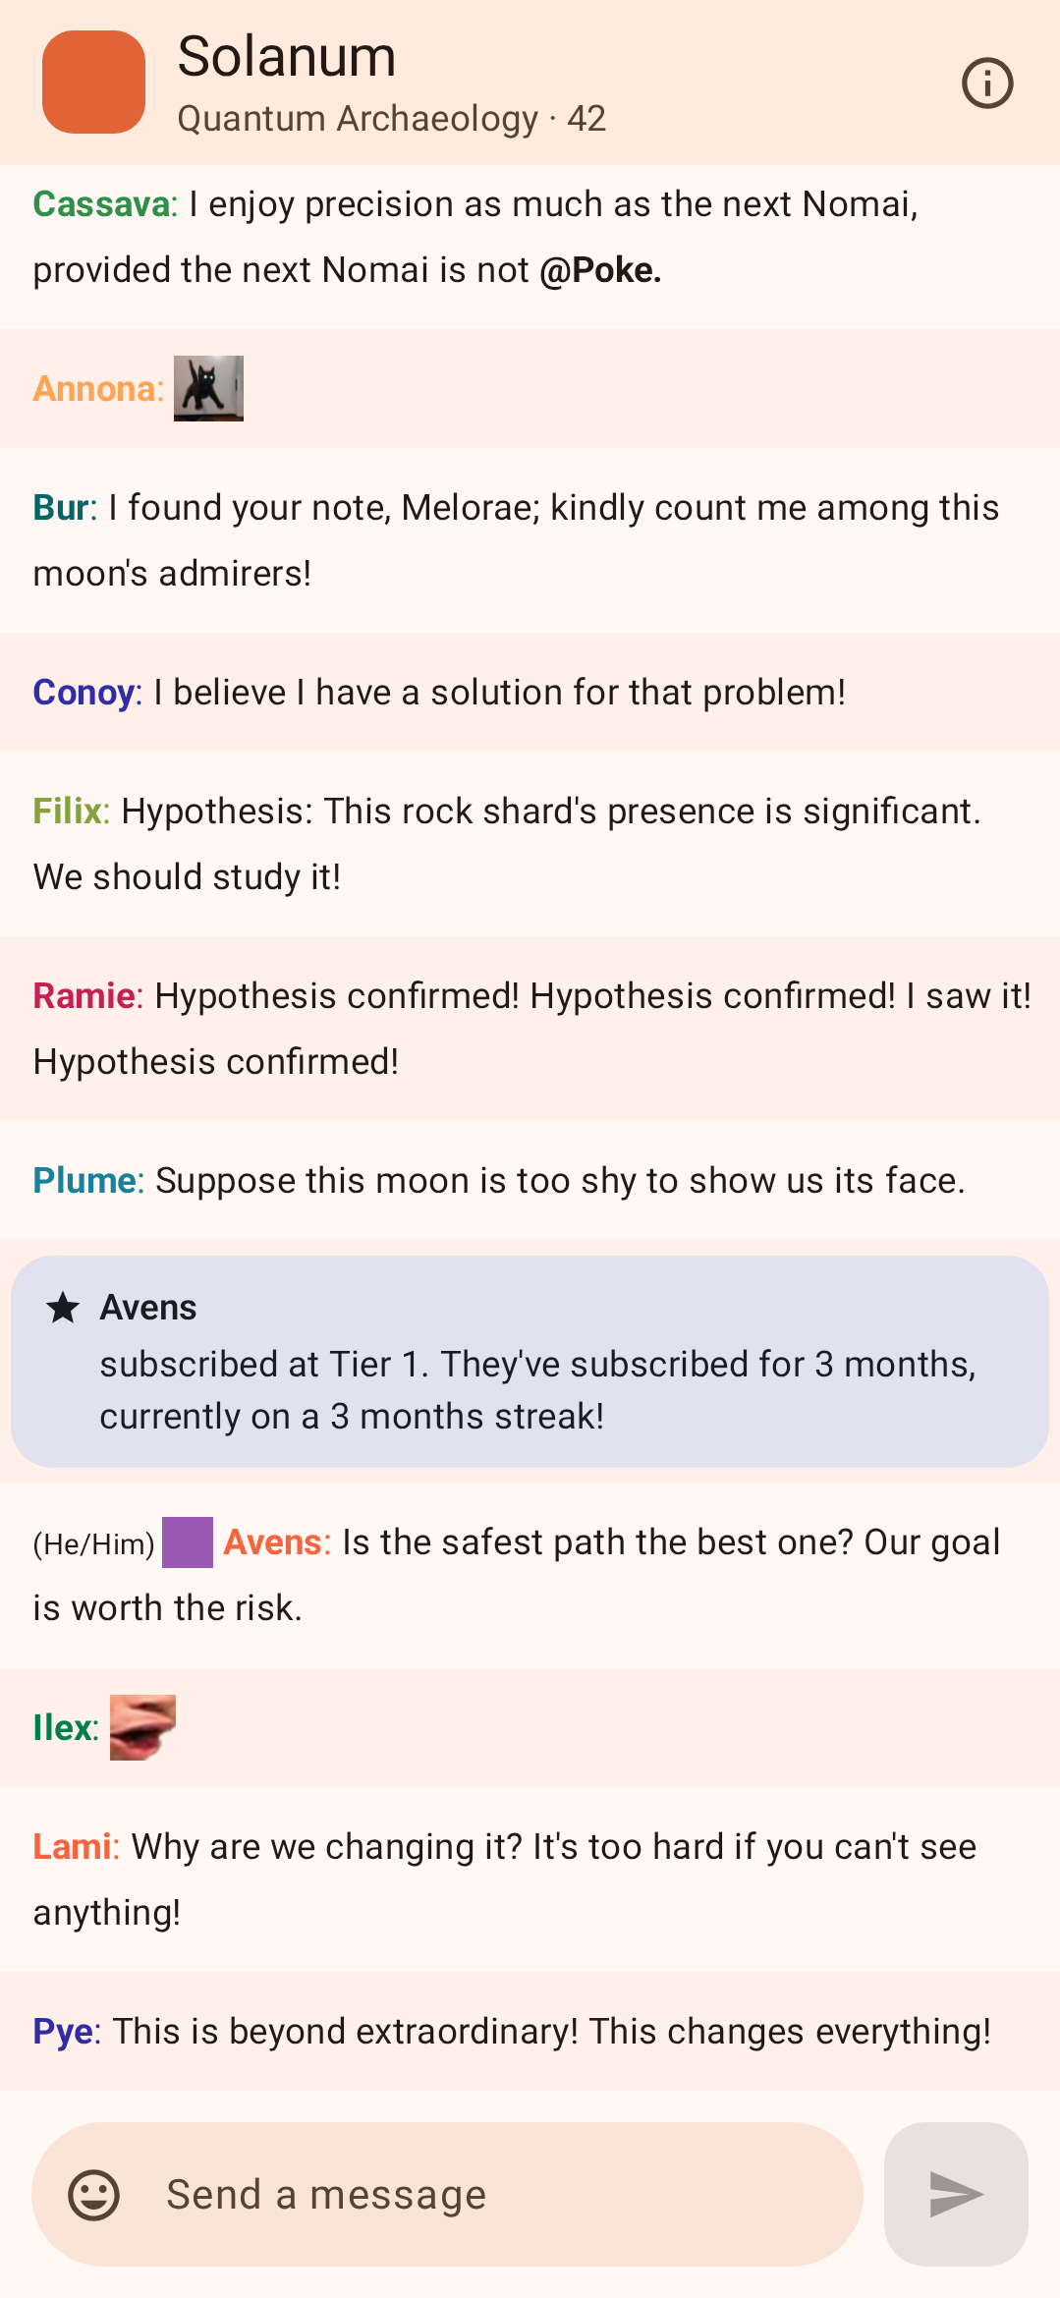Open the stream info icon
The width and height of the screenshot is (1060, 2298).
point(987,83)
